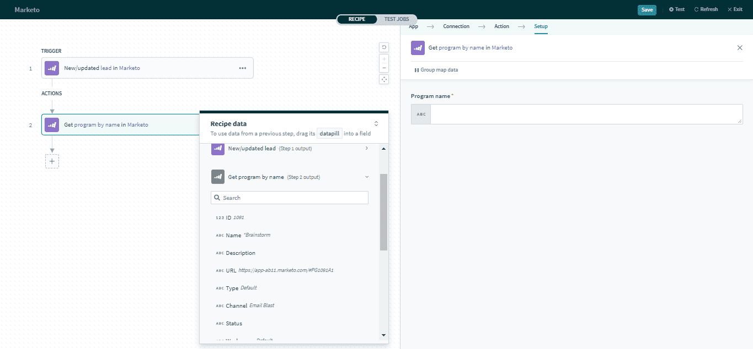Click the Marketo icon on Get program step
The image size is (753, 349).
(x=52, y=125)
